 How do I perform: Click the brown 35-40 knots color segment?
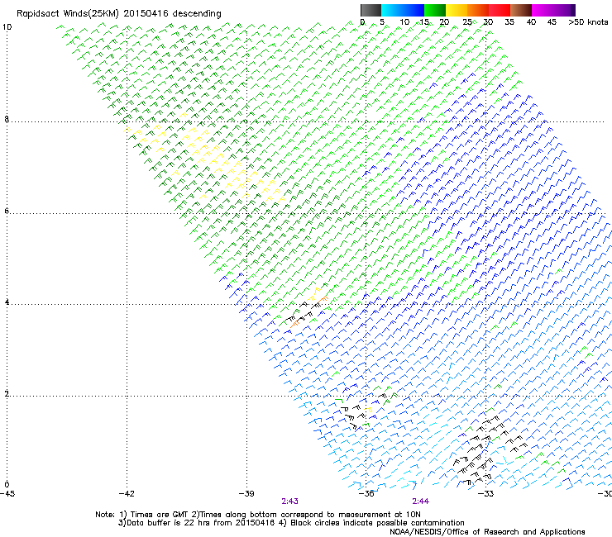[x=521, y=10]
